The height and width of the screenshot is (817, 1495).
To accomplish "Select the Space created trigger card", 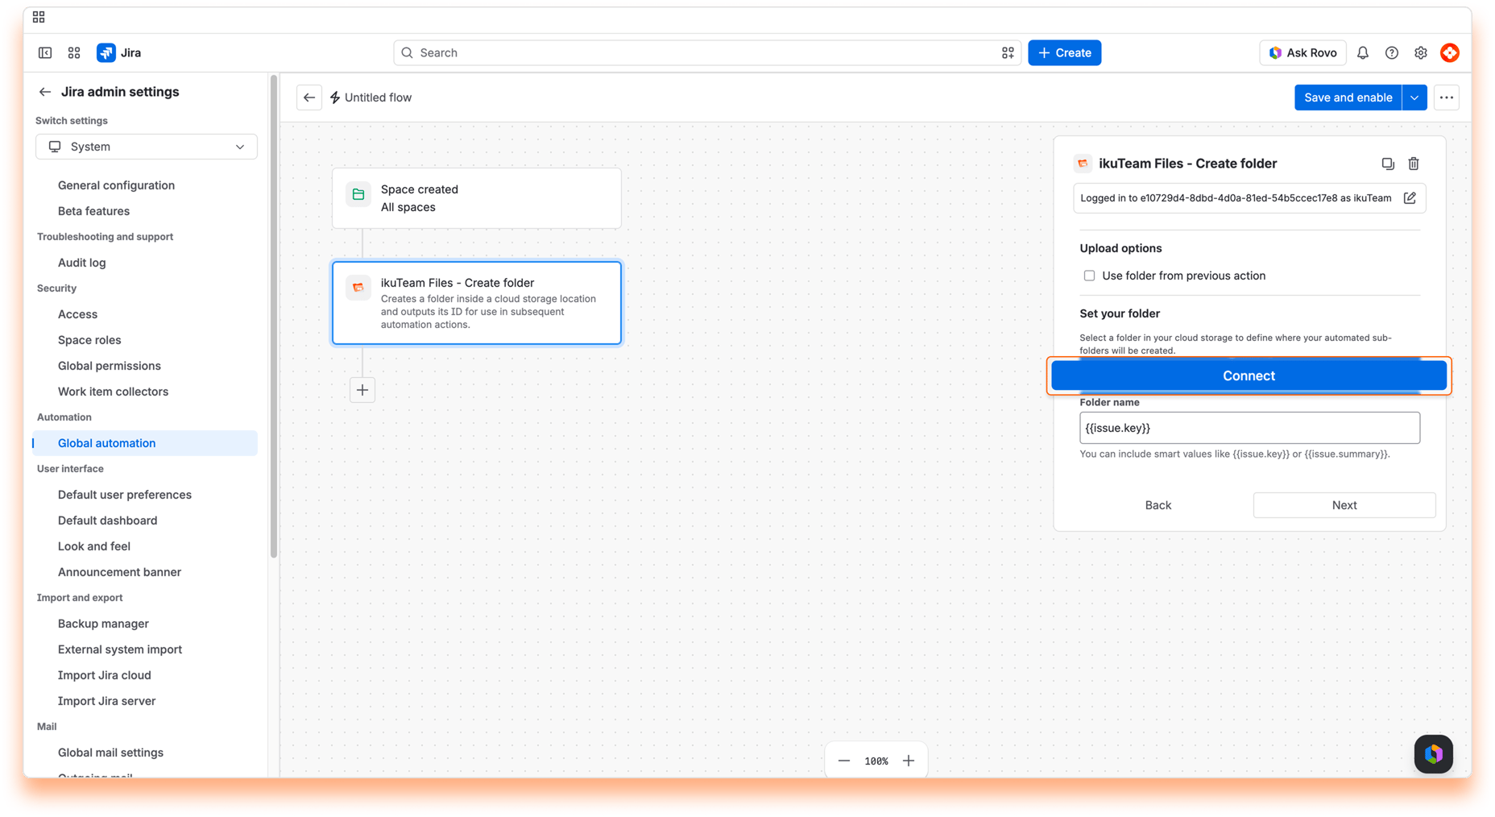I will click(x=477, y=198).
